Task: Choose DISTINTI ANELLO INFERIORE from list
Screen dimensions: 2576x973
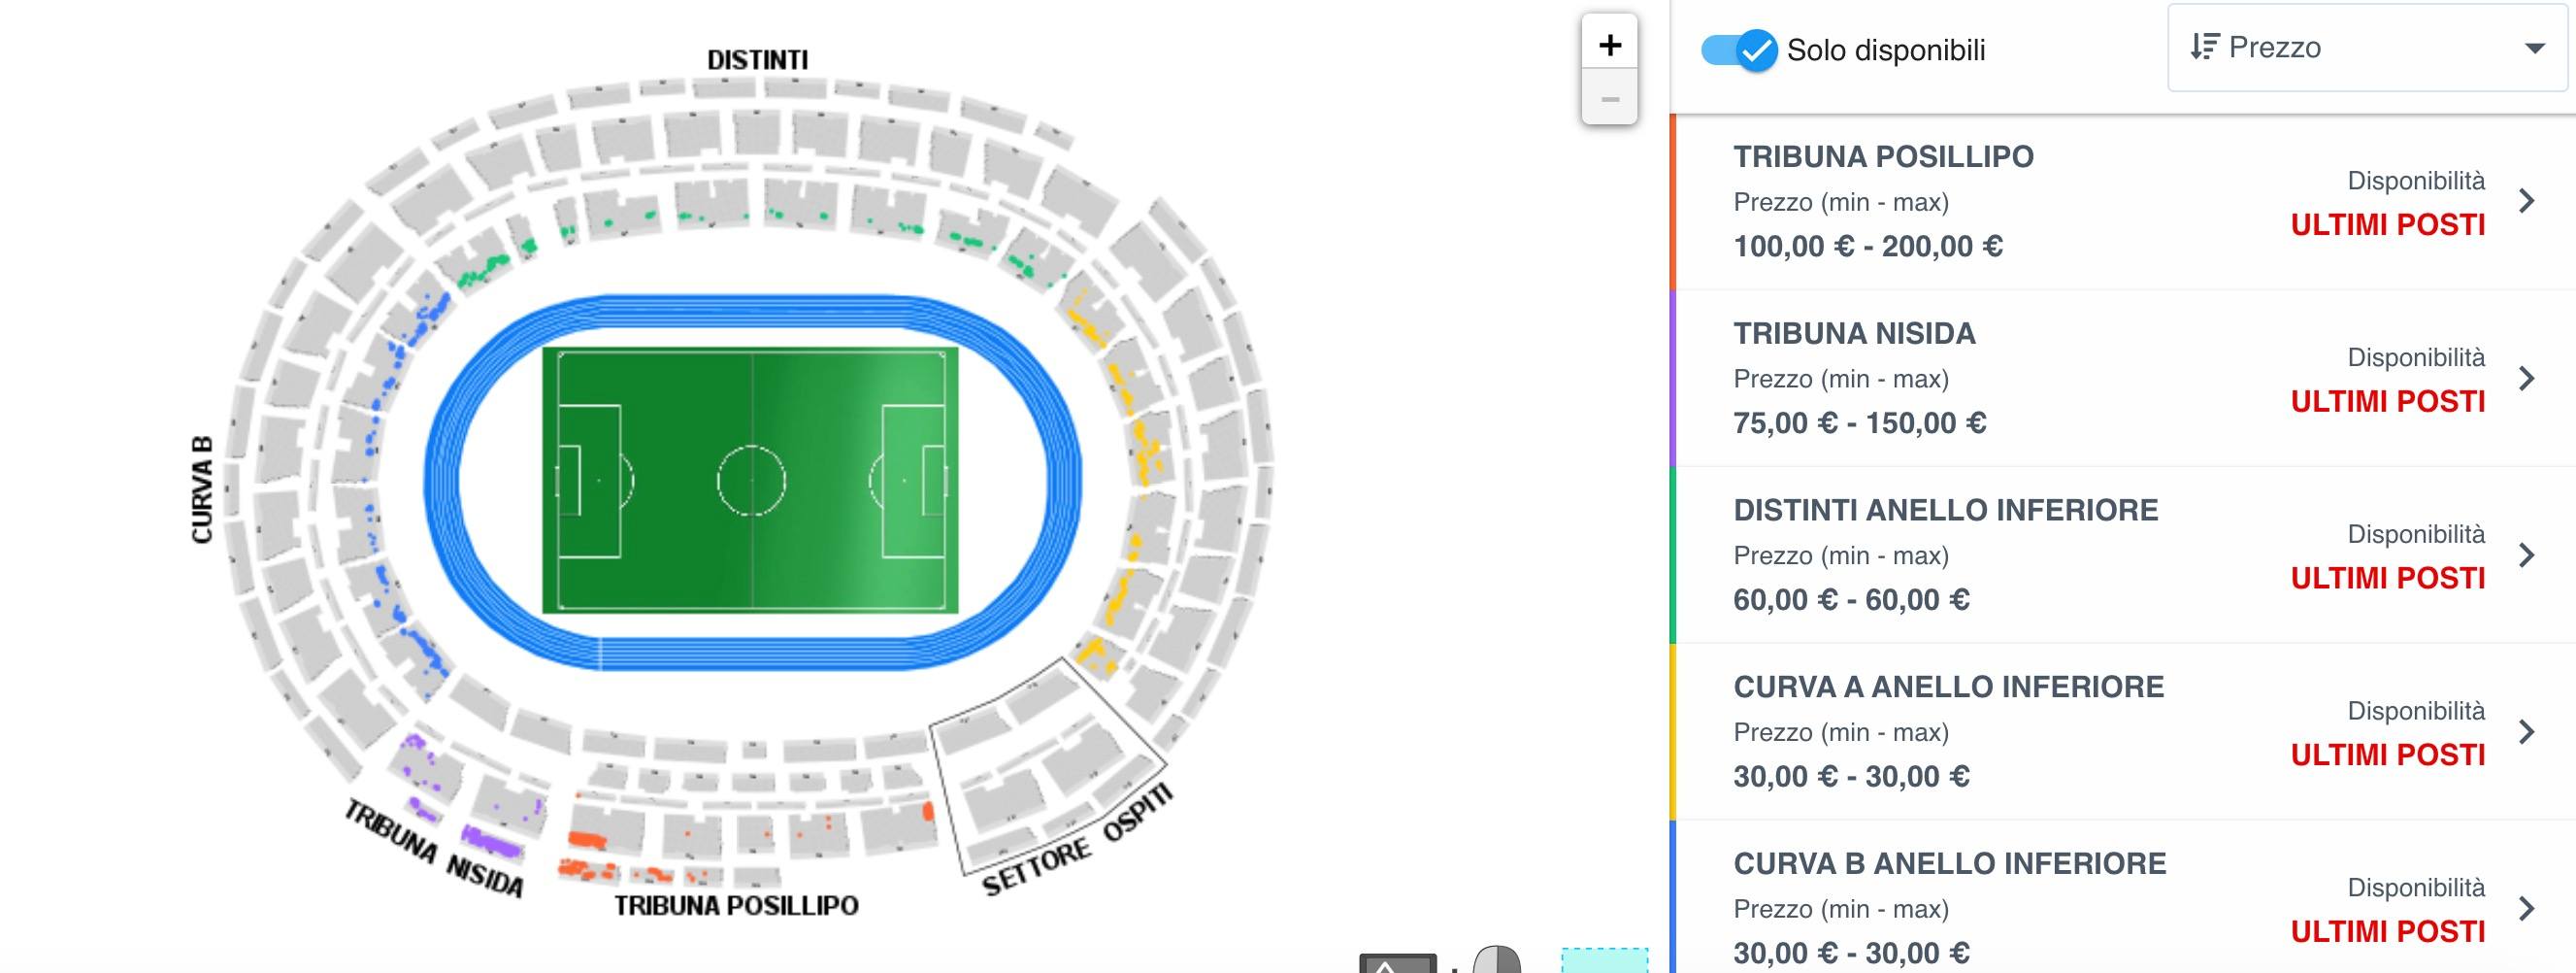Action: point(1945,511)
